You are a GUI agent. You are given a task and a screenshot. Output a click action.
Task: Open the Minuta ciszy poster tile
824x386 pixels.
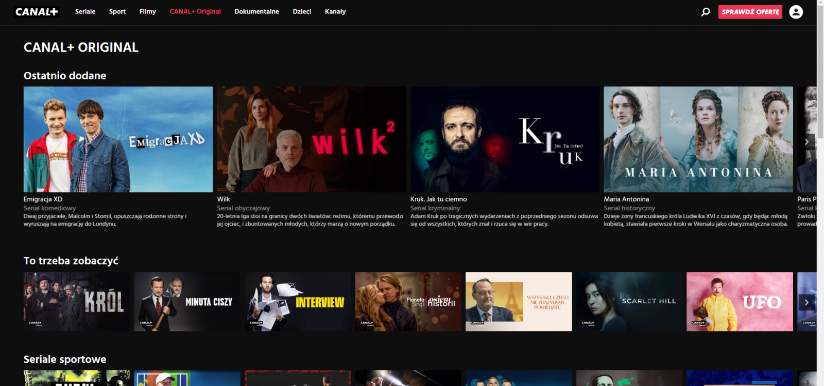pos(187,302)
